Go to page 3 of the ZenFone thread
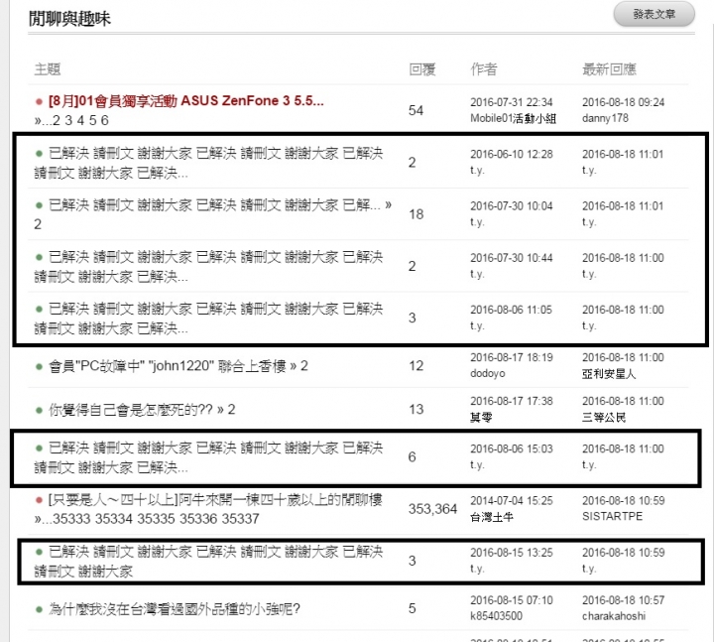Viewport: 714px width, 642px height. click(x=68, y=120)
